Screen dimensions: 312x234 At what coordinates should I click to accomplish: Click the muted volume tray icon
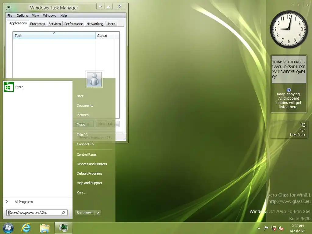tap(281, 228)
